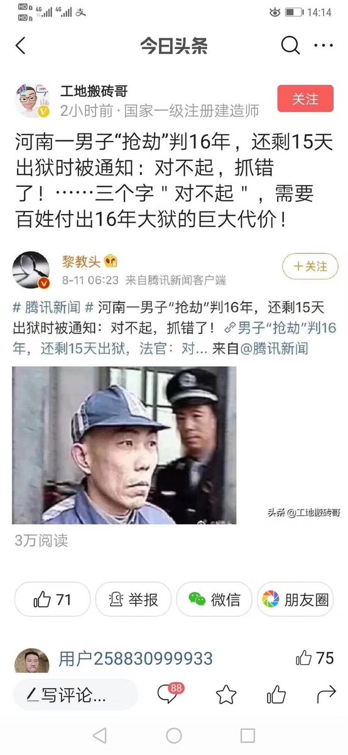
Task: Tap Android back triangle navigation button
Action: click(99, 735)
